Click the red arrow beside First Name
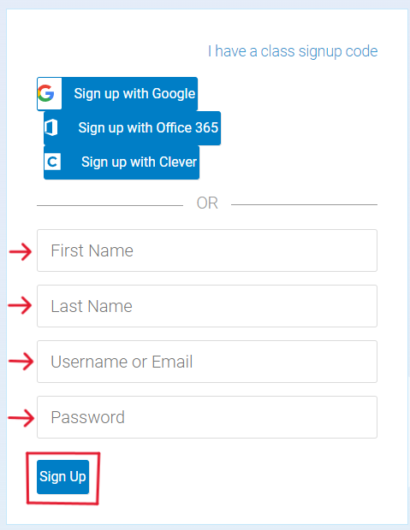 pos(21,251)
